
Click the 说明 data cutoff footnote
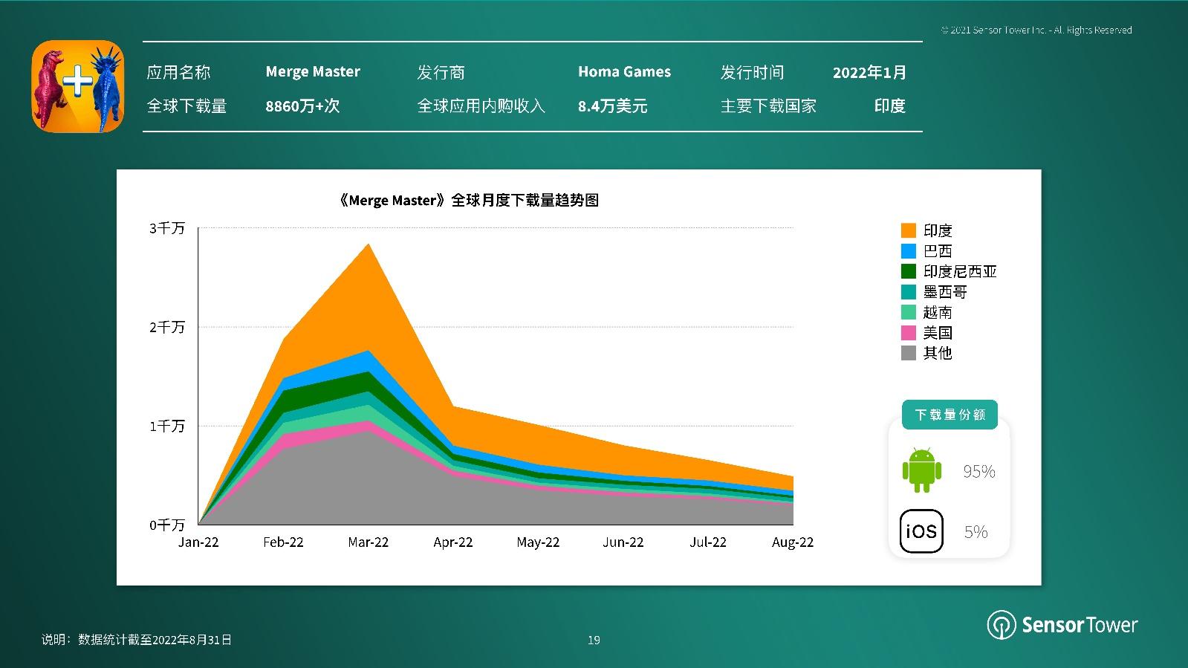click(137, 640)
